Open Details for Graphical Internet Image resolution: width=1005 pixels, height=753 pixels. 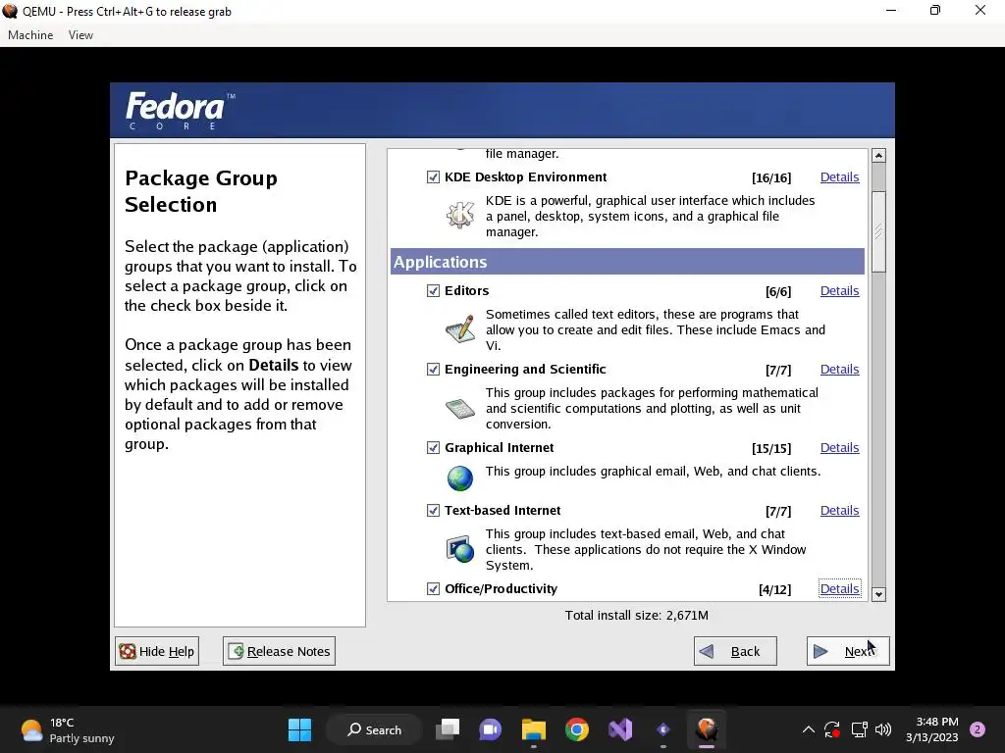pyautogui.click(x=839, y=447)
